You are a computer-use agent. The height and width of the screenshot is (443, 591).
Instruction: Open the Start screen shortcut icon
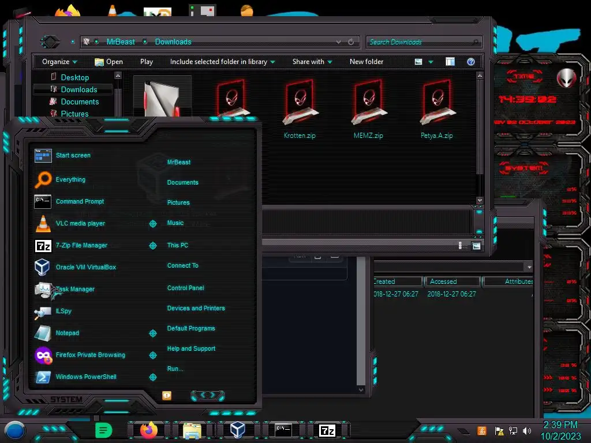(x=43, y=155)
